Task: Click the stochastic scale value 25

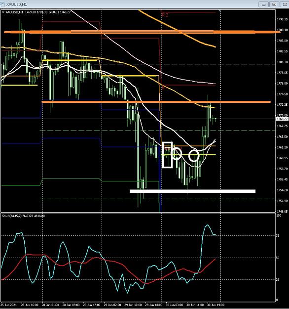Action: [x=278, y=279]
